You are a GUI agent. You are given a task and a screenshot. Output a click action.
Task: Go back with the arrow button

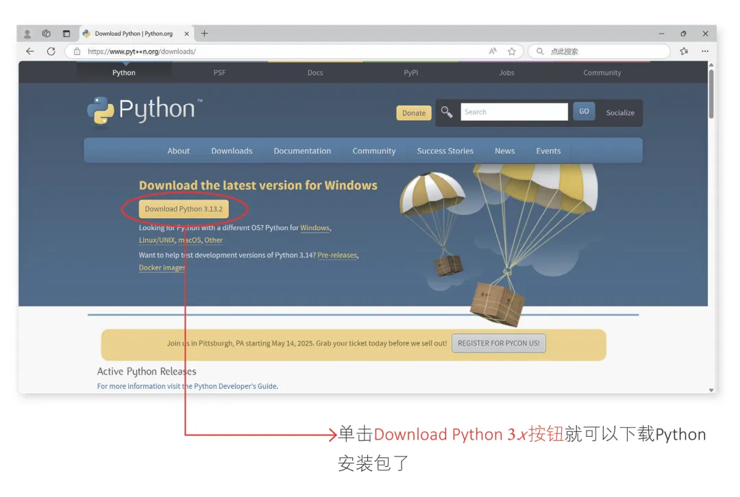coord(30,51)
